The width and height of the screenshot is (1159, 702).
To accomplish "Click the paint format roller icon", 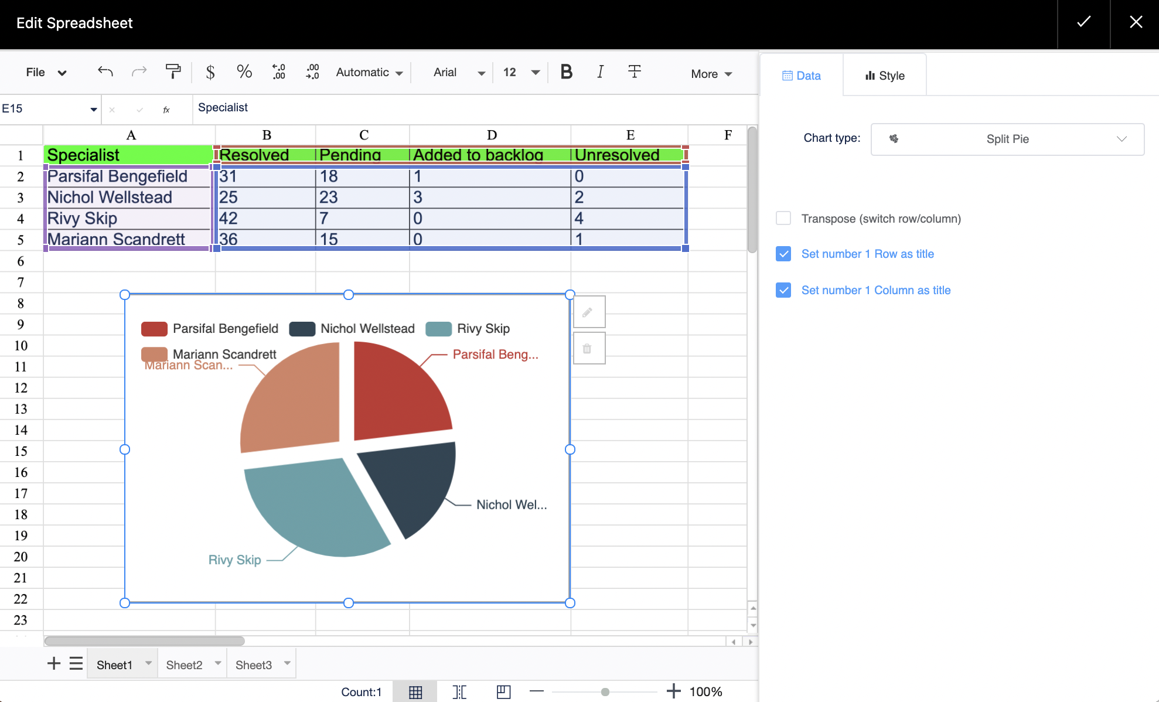I will click(x=173, y=71).
